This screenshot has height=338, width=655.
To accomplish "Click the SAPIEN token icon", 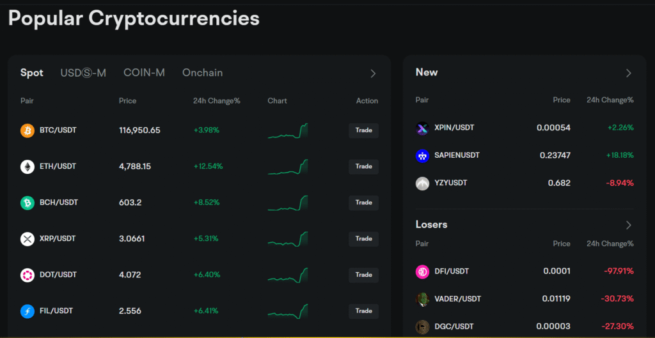I will coord(422,155).
